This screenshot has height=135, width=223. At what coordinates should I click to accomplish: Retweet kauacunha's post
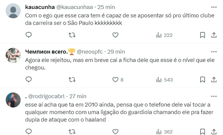[72, 35]
